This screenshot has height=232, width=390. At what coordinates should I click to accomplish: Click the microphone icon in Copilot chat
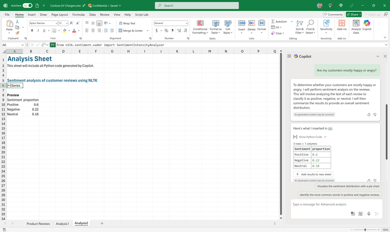(x=369, y=213)
